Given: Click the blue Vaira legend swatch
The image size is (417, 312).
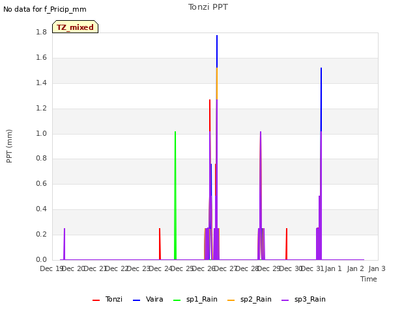Looking at the screenshot, I should coord(136,300).
